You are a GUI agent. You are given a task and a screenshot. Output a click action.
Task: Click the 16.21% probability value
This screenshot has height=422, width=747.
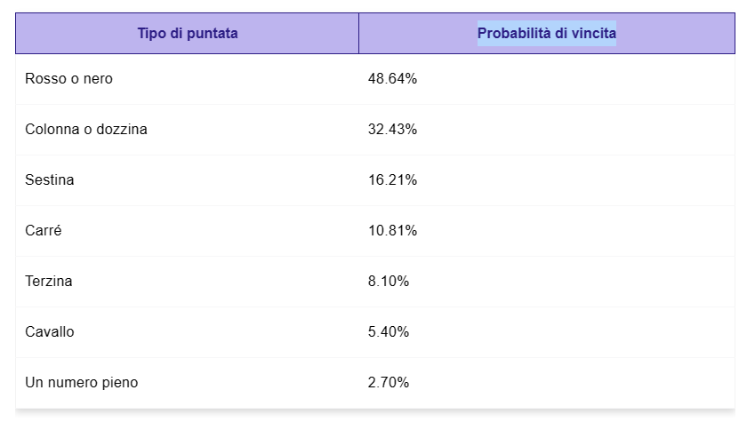(392, 179)
